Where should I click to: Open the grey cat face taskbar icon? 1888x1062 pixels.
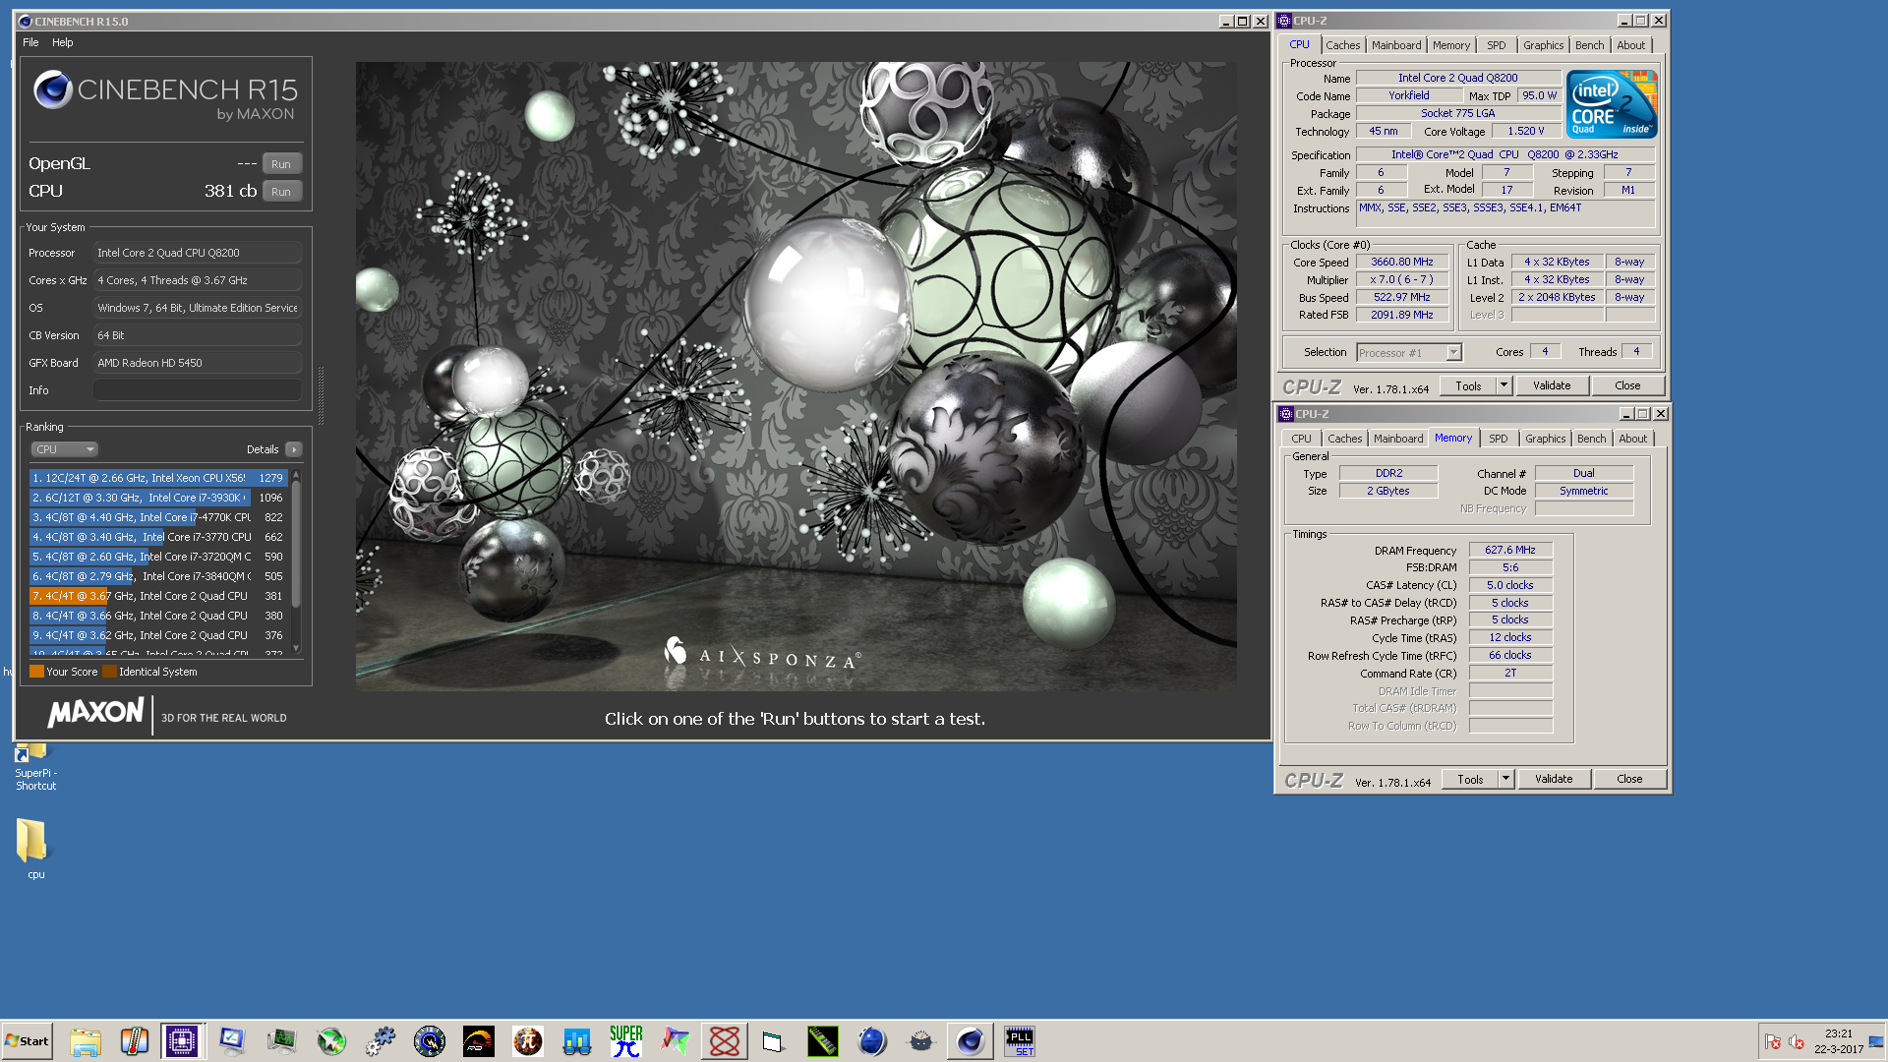pos(921,1041)
